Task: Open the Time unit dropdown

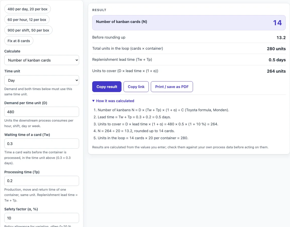Action: pos(42,80)
